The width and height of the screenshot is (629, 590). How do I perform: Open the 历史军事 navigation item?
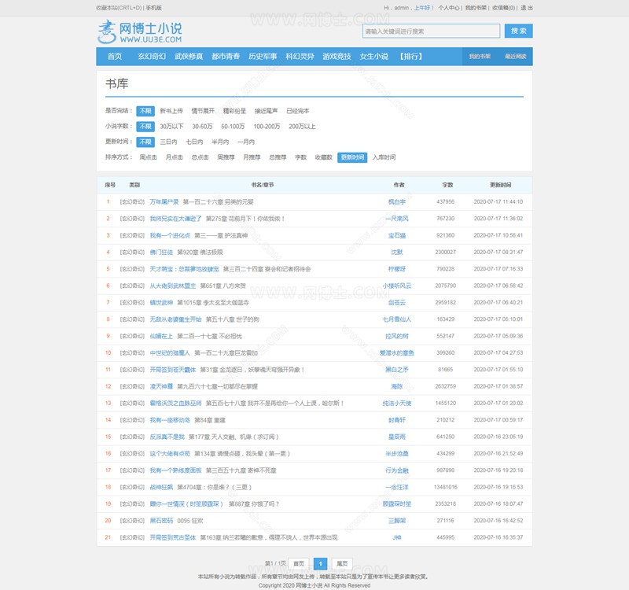[x=263, y=57]
